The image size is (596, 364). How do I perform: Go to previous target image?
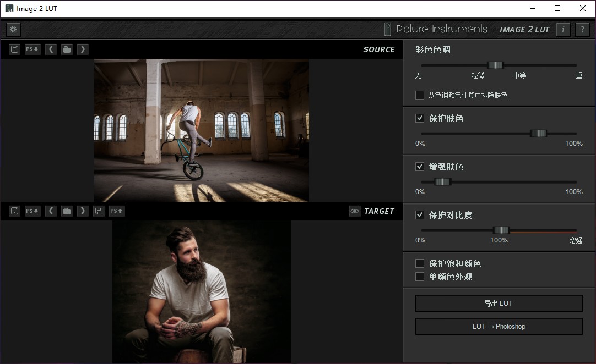[x=51, y=211]
